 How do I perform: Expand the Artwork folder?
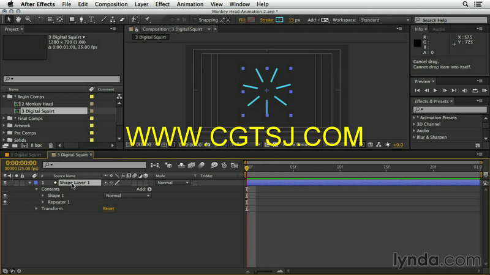[x=4, y=126]
